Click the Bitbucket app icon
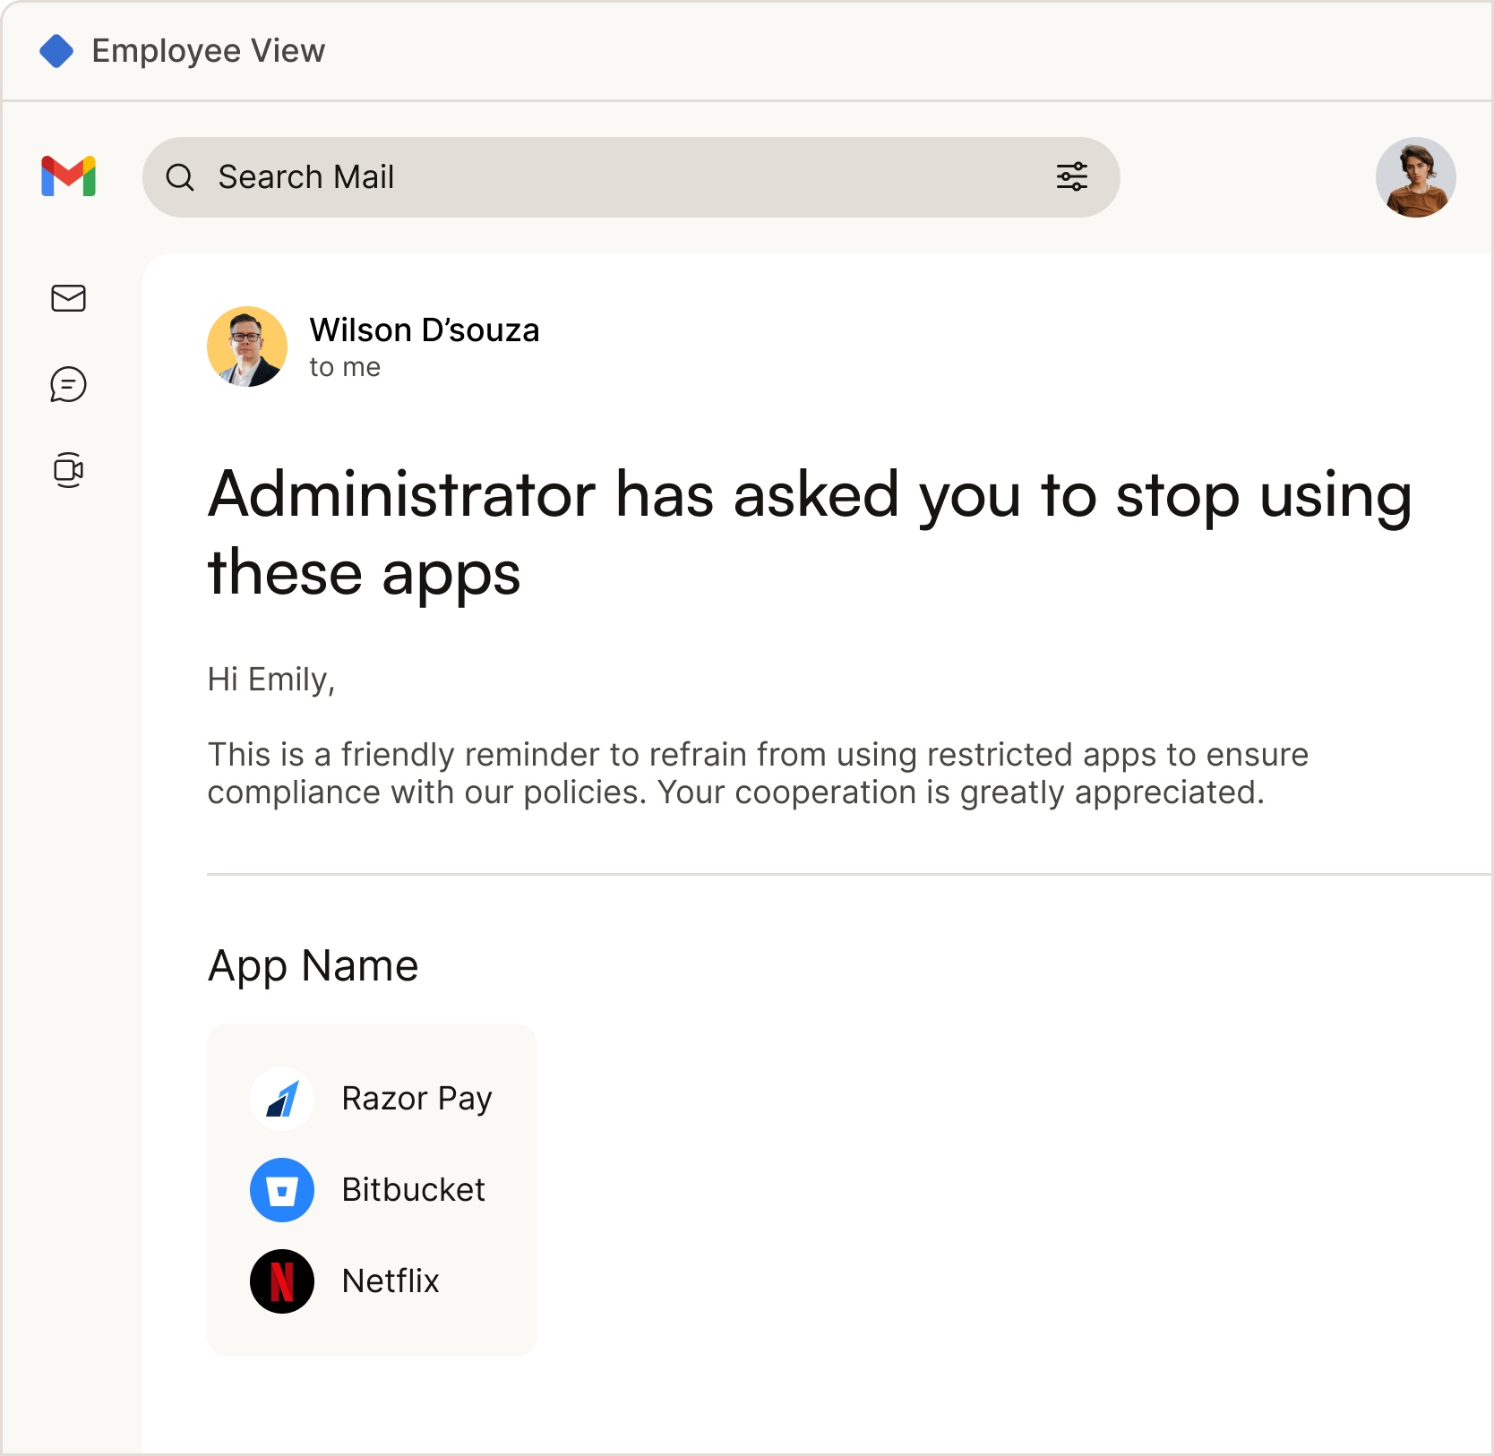The width and height of the screenshot is (1494, 1456). pyautogui.click(x=282, y=1190)
